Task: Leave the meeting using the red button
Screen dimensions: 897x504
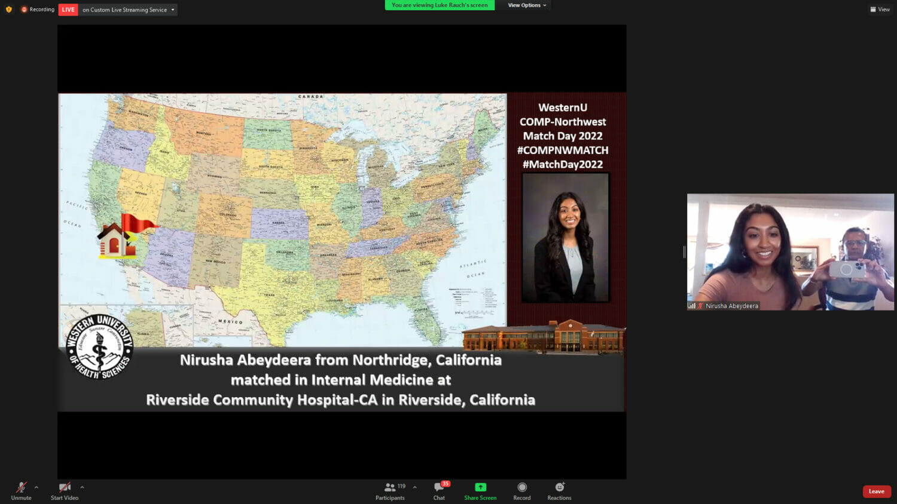Action: pyautogui.click(x=876, y=491)
